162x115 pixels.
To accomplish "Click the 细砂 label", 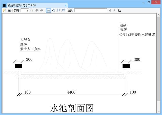I will click(123, 25).
